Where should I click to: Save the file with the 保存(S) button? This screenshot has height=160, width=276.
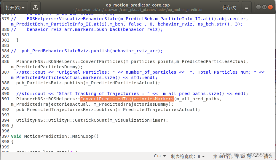tap(229, 8)
